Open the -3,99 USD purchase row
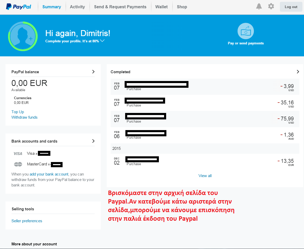The height and width of the screenshot is (249, 304). (x=205, y=86)
